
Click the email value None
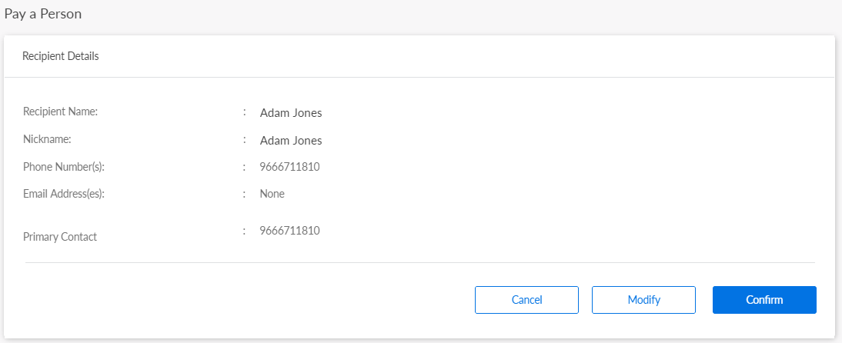click(272, 194)
